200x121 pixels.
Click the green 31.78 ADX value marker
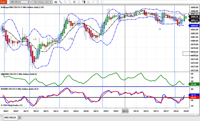click(x=194, y=84)
